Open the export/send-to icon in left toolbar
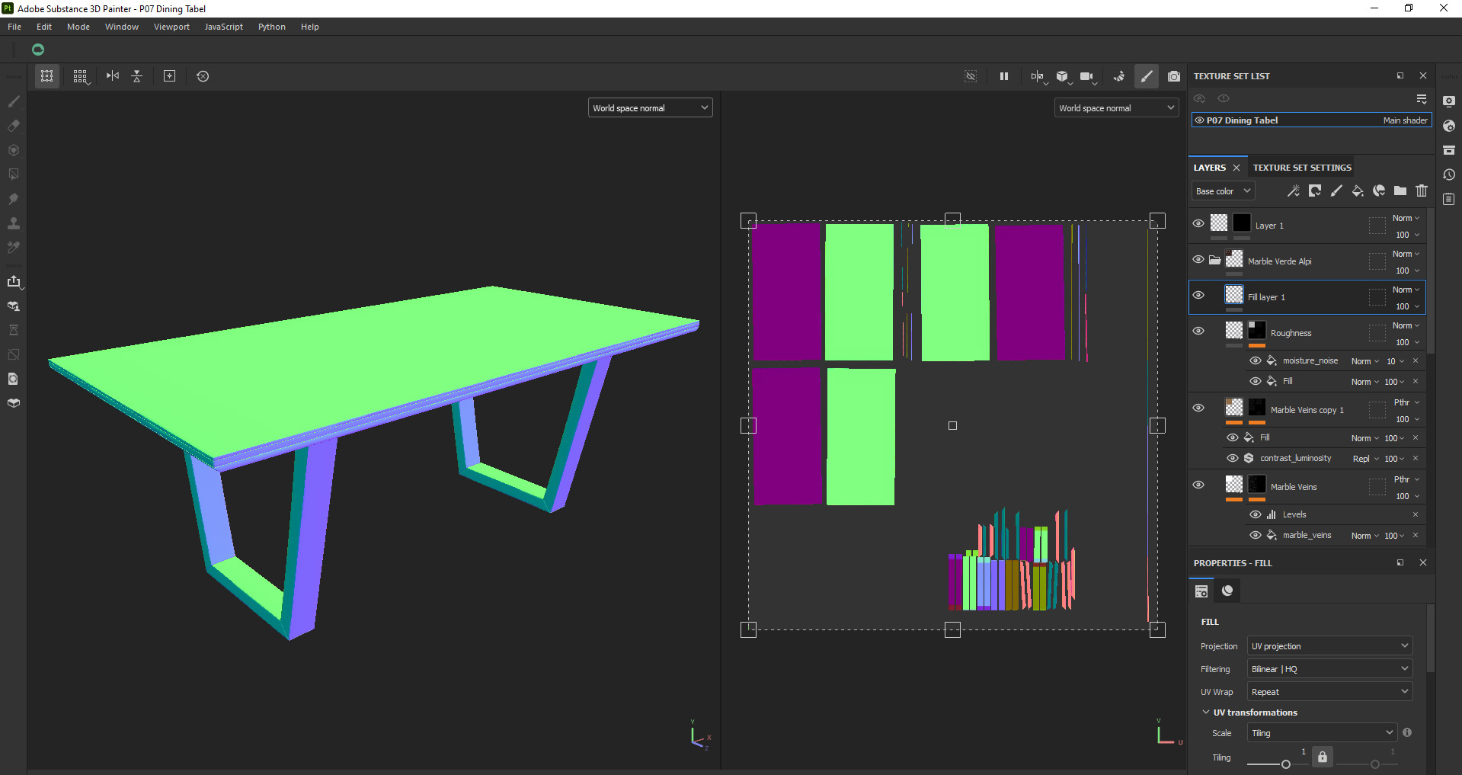The height and width of the screenshot is (775, 1462). pyautogui.click(x=14, y=281)
